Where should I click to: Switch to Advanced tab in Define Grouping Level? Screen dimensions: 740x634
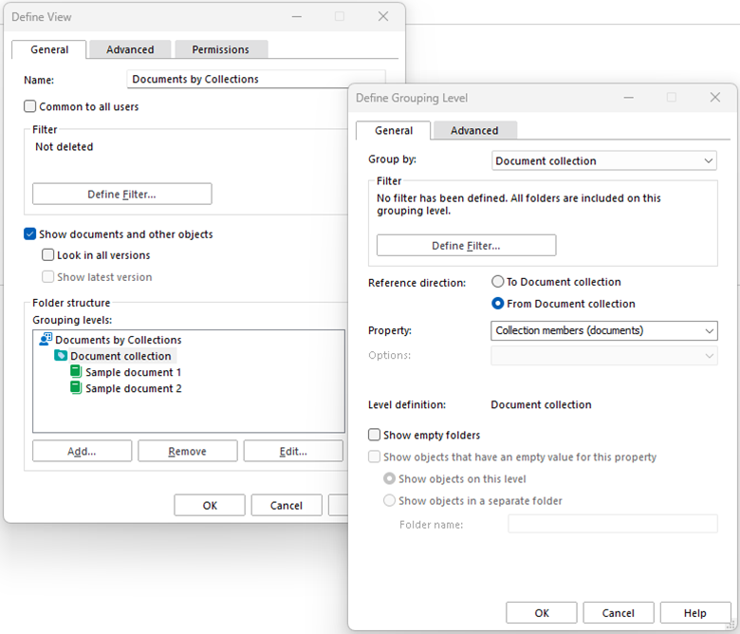click(474, 130)
